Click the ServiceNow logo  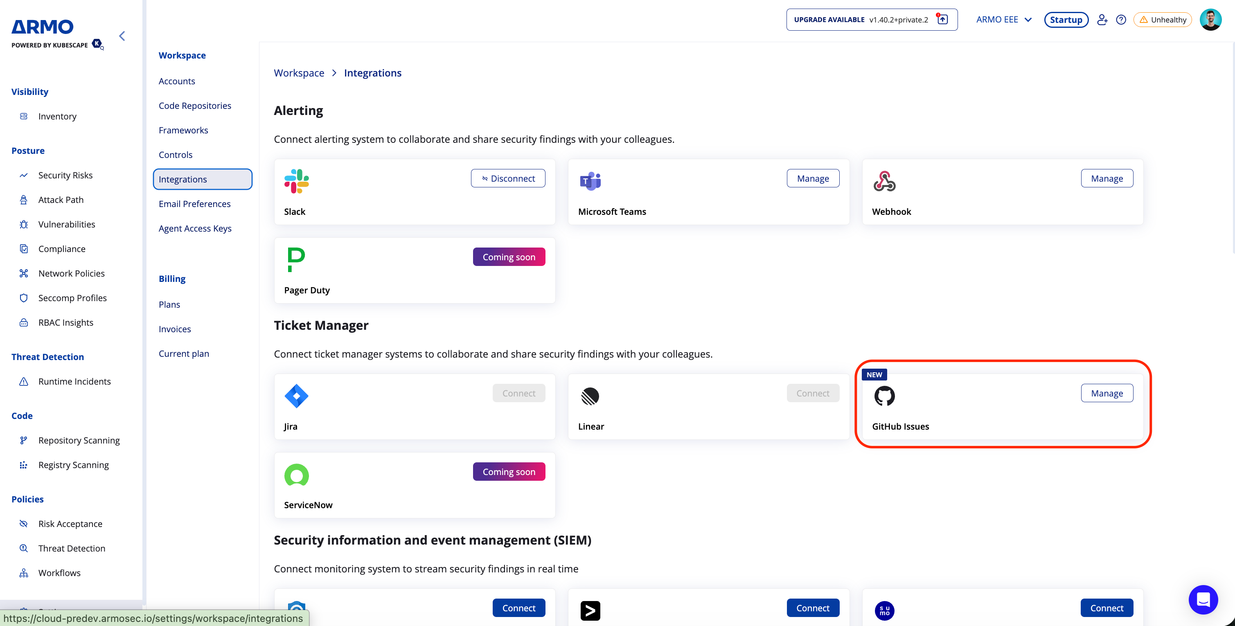(x=296, y=475)
